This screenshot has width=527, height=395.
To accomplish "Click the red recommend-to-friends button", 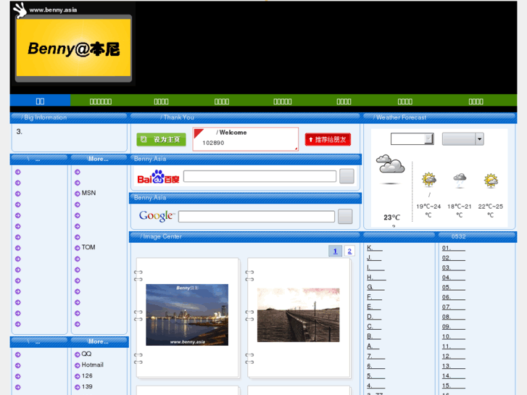I will (328, 139).
